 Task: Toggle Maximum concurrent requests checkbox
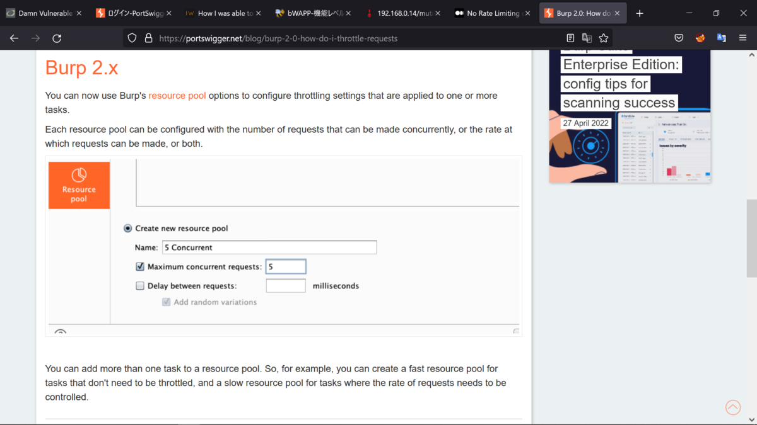[x=140, y=267]
